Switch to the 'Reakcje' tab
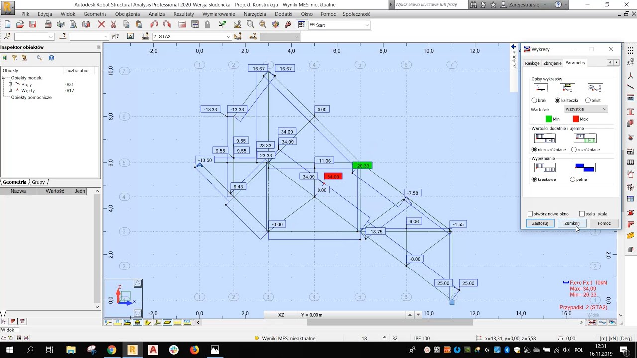 (532, 63)
